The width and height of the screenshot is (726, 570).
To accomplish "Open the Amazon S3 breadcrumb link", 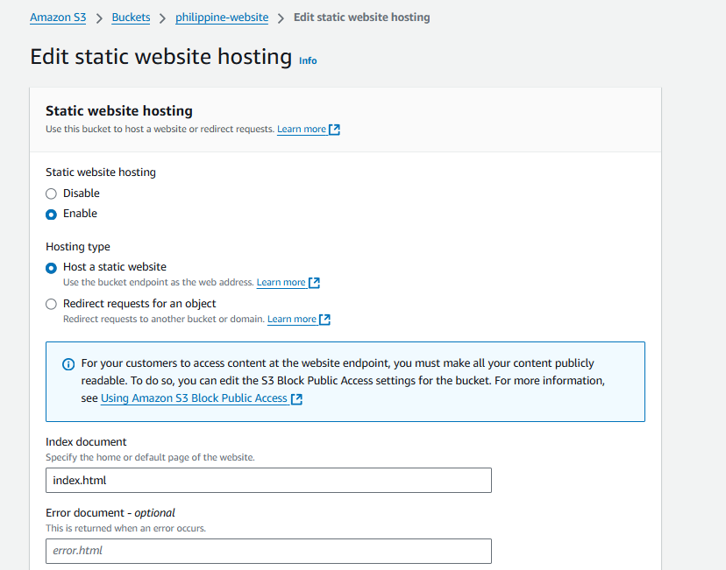I will point(58,18).
